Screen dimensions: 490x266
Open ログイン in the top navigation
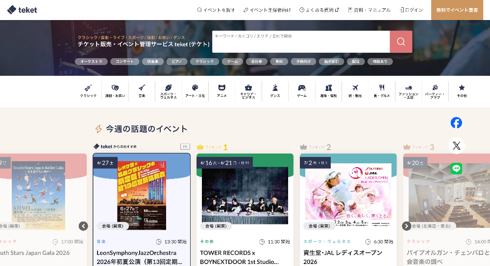tap(411, 10)
